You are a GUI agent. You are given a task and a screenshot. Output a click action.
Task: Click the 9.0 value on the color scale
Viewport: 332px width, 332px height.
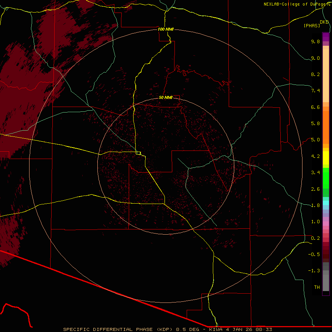315,58
